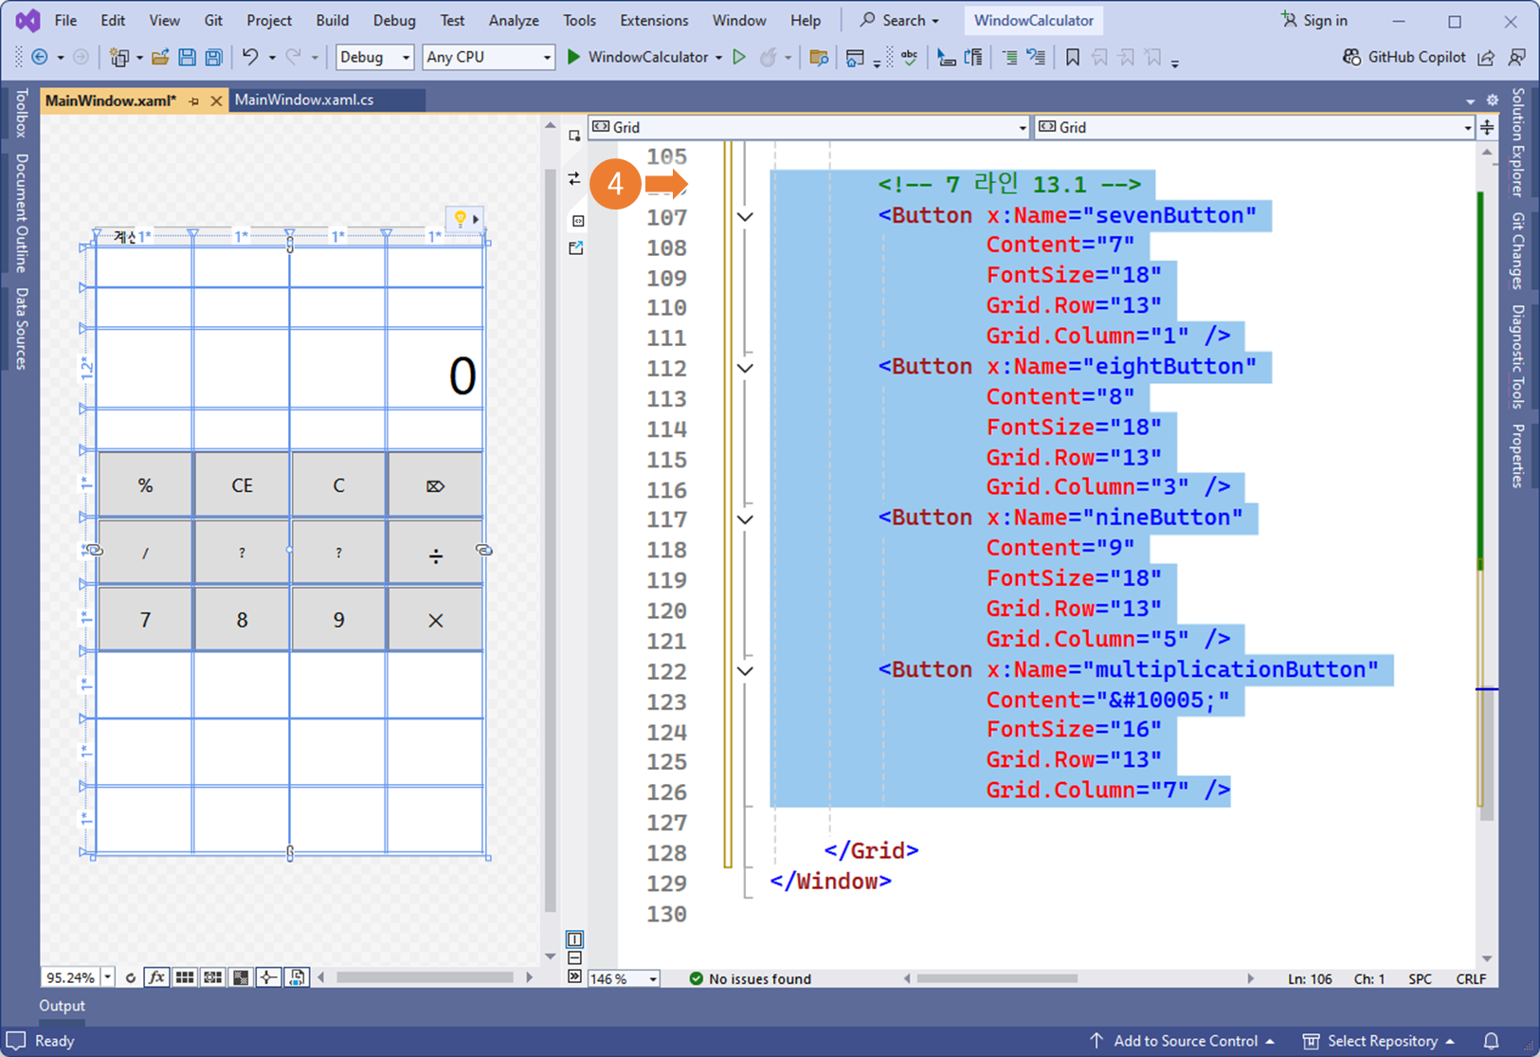Close the MainWindow.xaml* tab
Viewport: 1540px width, 1057px height.
[216, 100]
